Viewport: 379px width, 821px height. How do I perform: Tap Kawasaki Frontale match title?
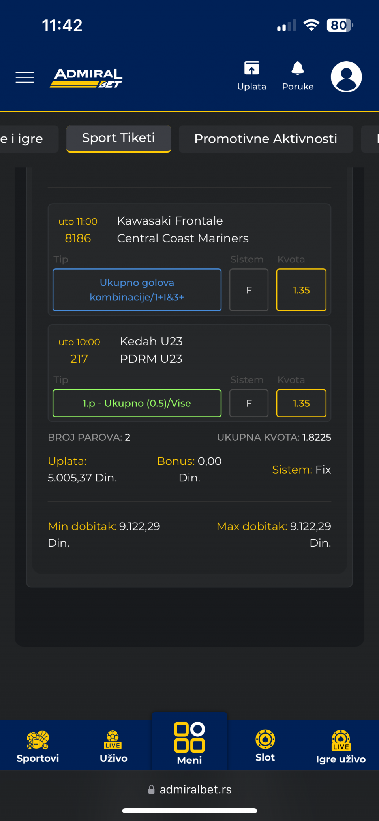[x=170, y=221]
